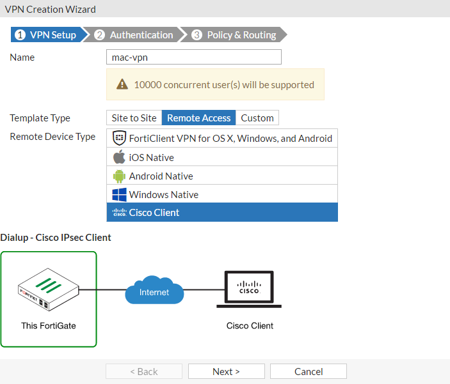Click the disabled Back button

tap(144, 371)
